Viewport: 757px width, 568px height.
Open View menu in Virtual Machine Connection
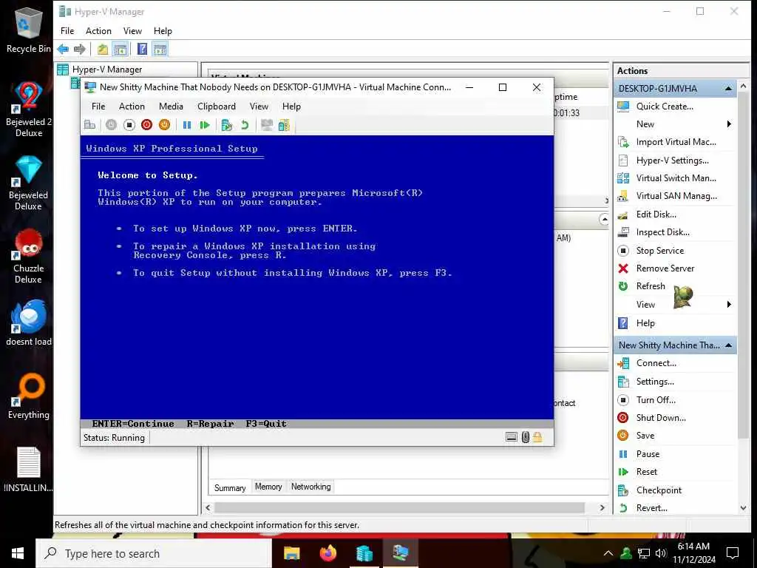pyautogui.click(x=259, y=106)
